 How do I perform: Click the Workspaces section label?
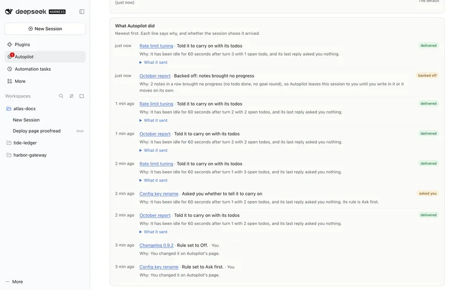point(18,96)
